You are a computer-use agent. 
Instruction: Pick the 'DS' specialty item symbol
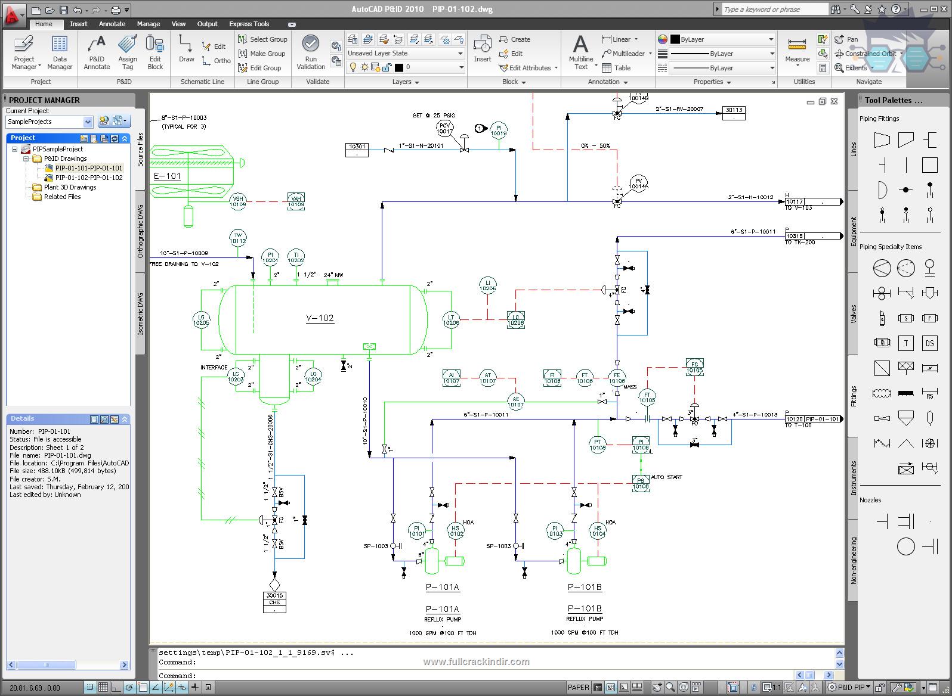[x=929, y=343]
